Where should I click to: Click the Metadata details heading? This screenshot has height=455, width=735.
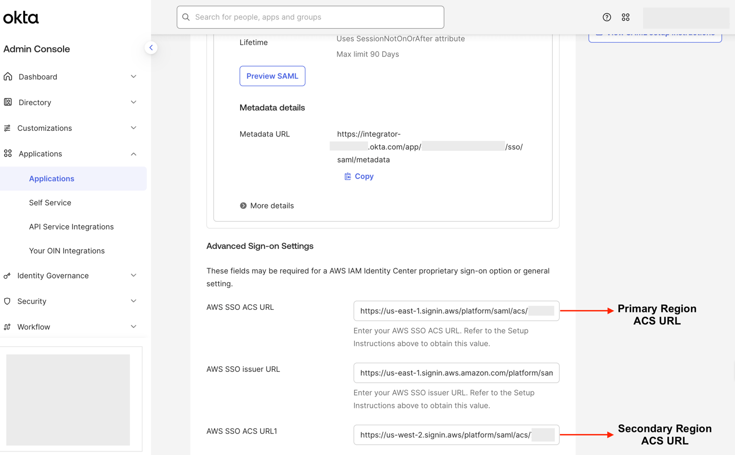pyautogui.click(x=272, y=108)
